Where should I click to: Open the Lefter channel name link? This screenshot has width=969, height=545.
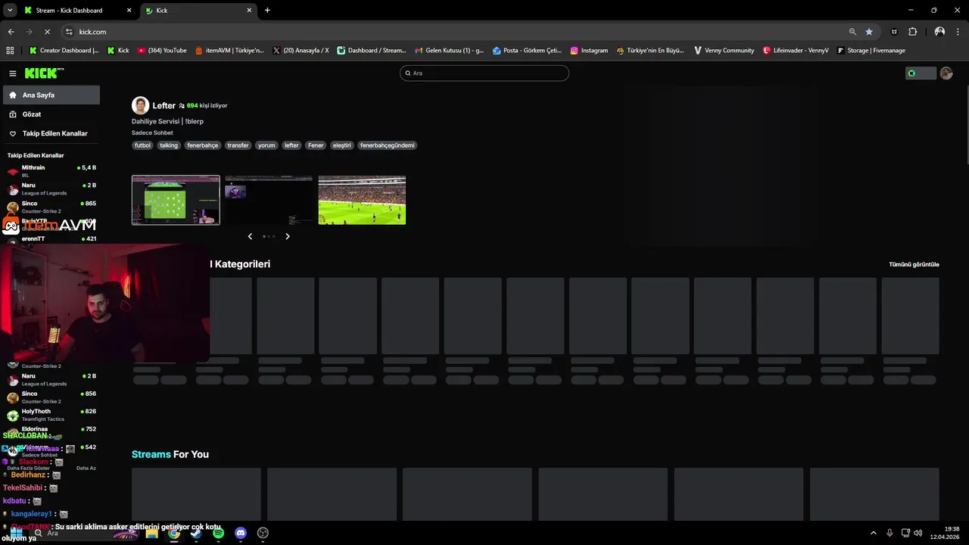point(164,106)
